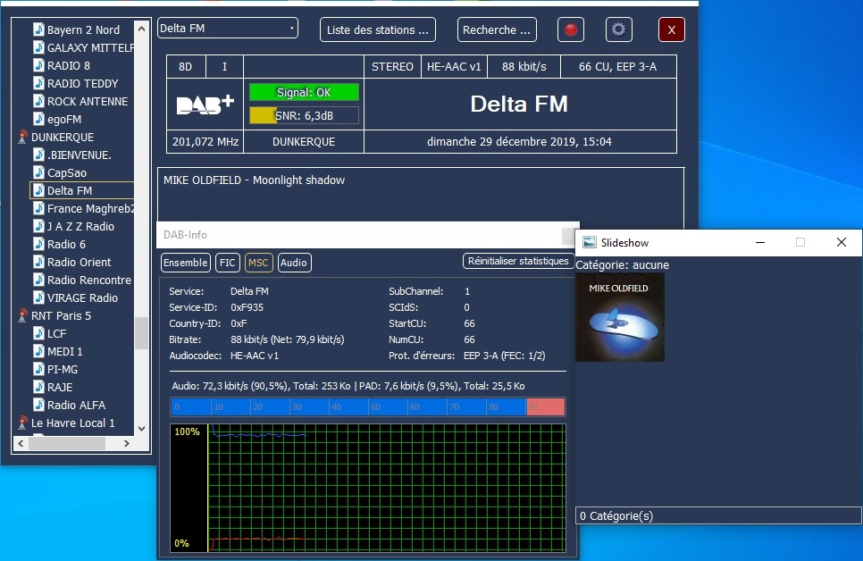Select GALAXY MITTELF station in list
The height and width of the screenshot is (561, 863).
point(90,48)
